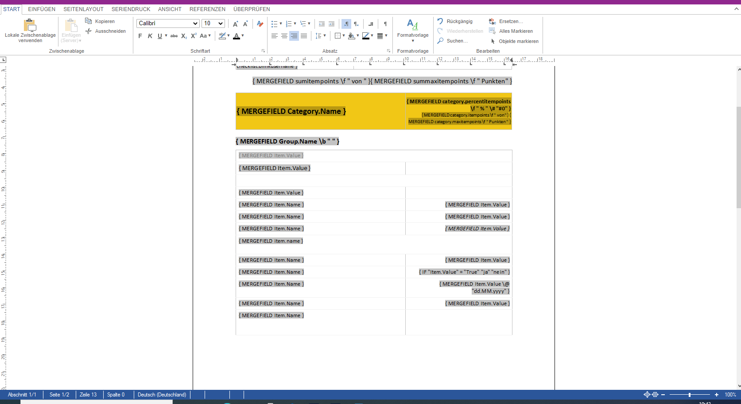
Task: Center the paragraph text
Action: [284, 36]
